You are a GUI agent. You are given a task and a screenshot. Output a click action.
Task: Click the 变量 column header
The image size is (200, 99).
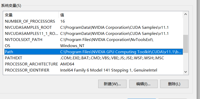coord(31,15)
